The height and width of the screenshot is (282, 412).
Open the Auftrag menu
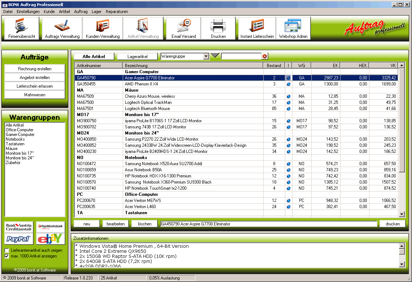click(x=81, y=12)
